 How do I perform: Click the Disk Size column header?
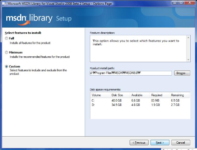click(120, 95)
